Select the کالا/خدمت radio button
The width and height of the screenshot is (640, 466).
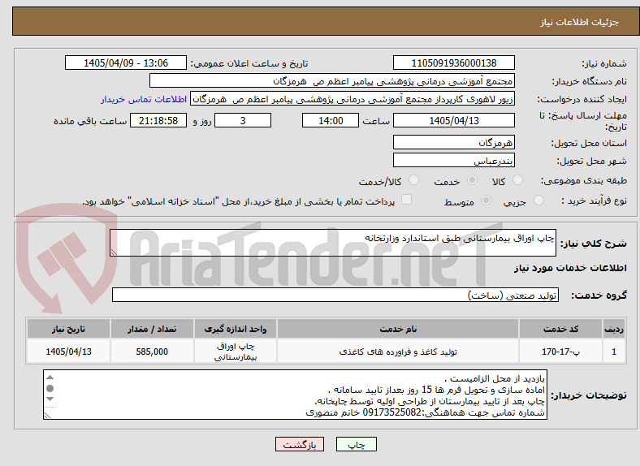click(x=413, y=180)
